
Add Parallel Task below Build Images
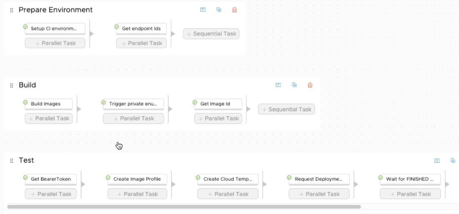tap(49, 118)
